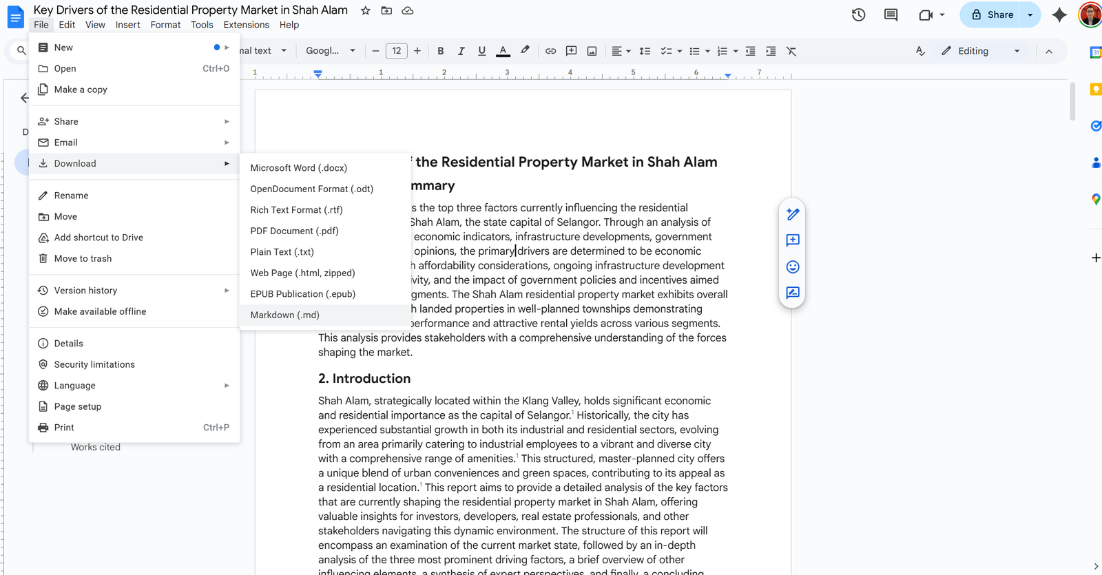This screenshot has height=575, width=1102.
Task: Open Google Maps side panel
Action: 1095,200
